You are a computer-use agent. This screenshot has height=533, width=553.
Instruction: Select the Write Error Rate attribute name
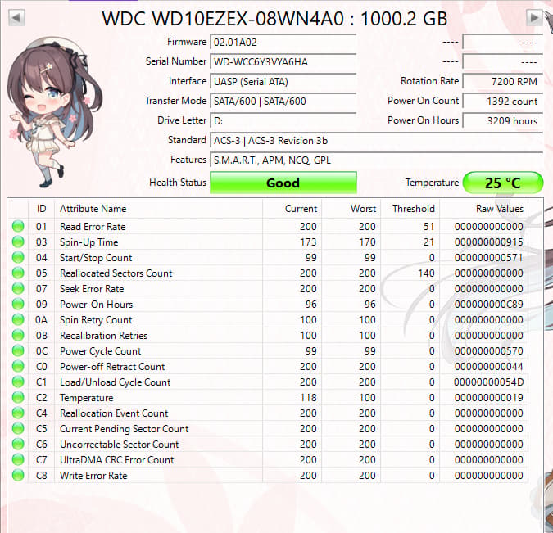93,475
